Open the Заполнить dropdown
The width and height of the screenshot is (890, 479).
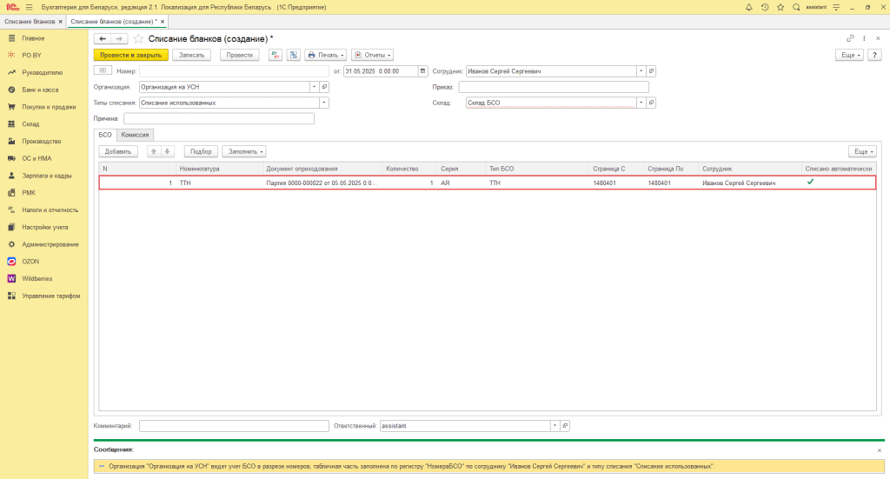(244, 151)
